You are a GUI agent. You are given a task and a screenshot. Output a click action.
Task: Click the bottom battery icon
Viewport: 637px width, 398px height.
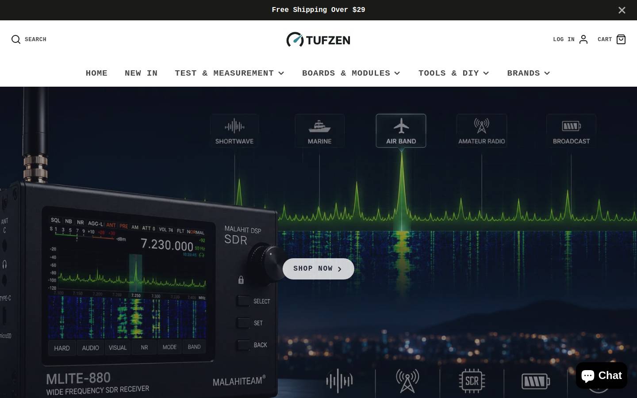coord(536,381)
